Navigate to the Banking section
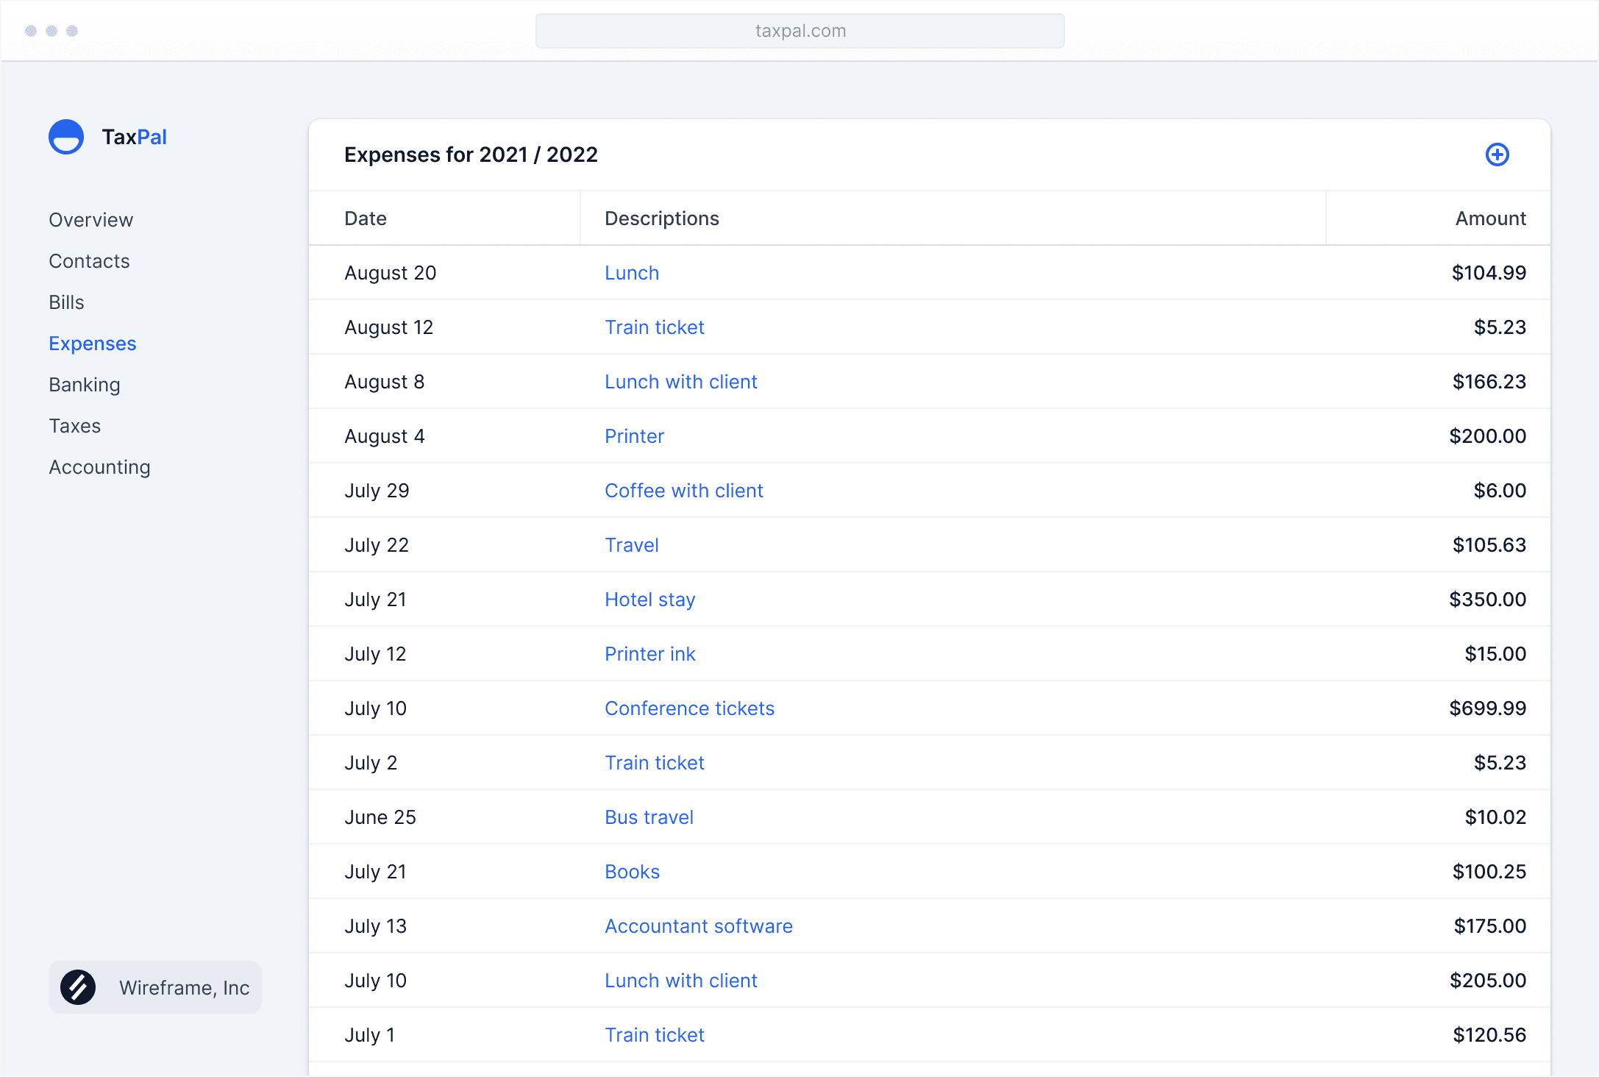Image resolution: width=1599 pixels, height=1077 pixels. [x=85, y=384]
